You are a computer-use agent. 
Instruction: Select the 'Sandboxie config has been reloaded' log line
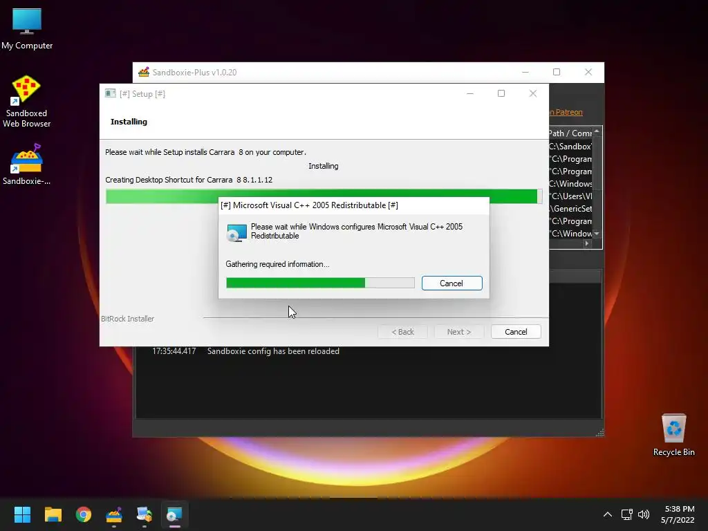tap(273, 351)
